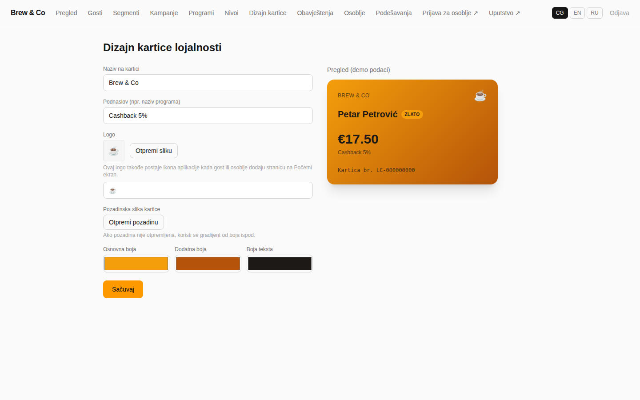Click the €17.50 balance on card
The width and height of the screenshot is (640, 400).
pyautogui.click(x=358, y=139)
